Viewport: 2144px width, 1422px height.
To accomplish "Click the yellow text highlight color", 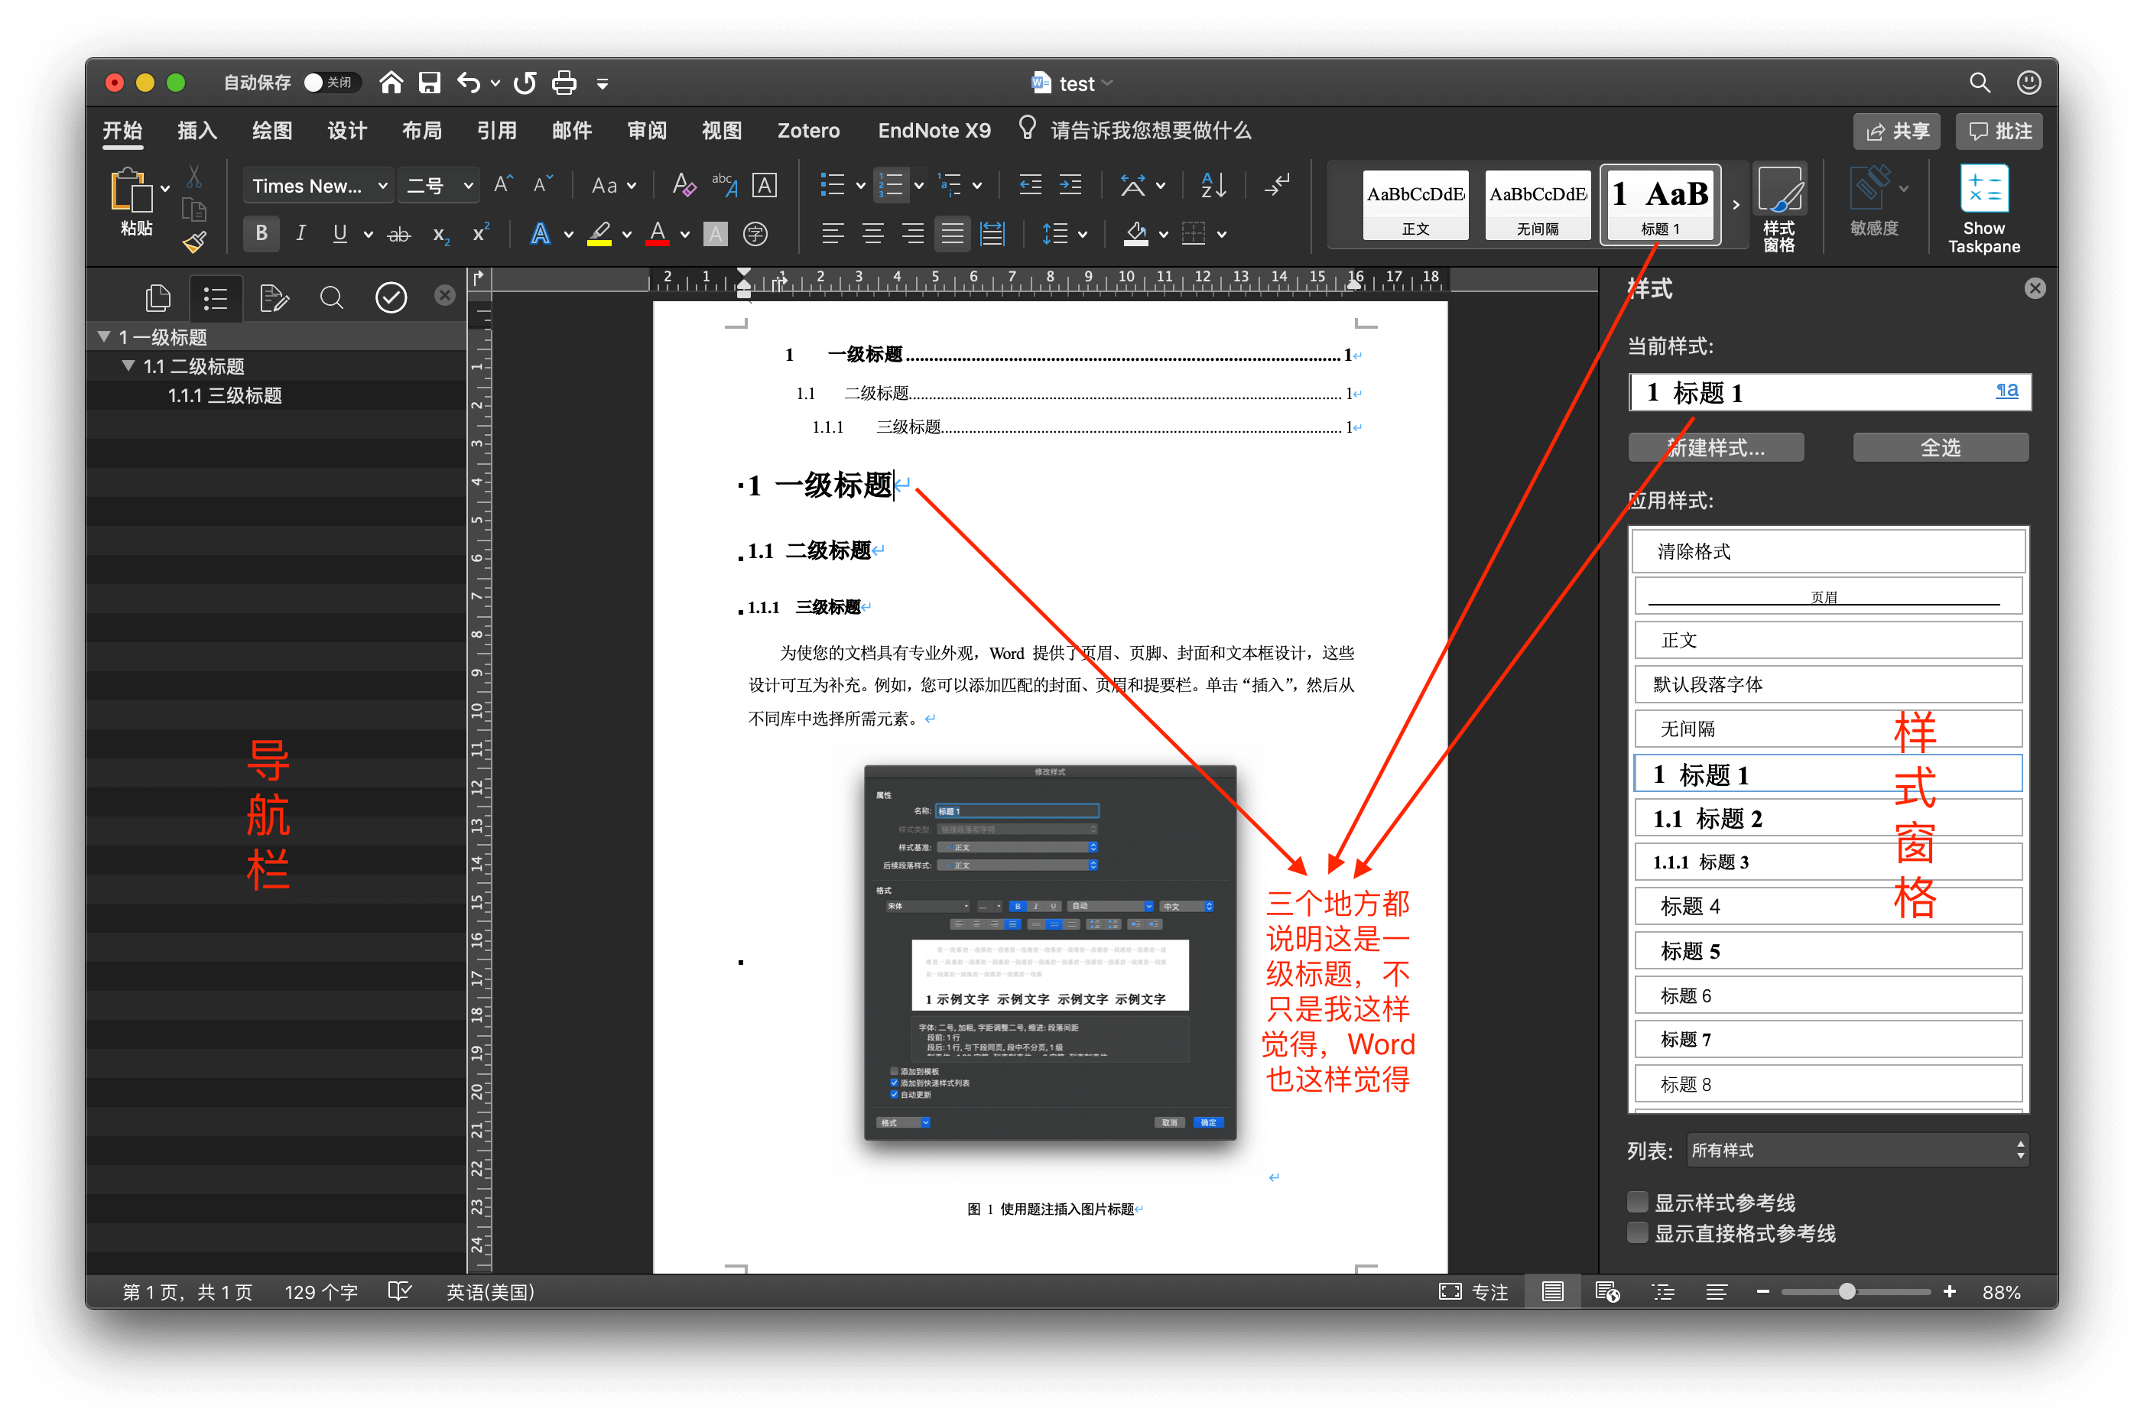I will pos(599,234).
